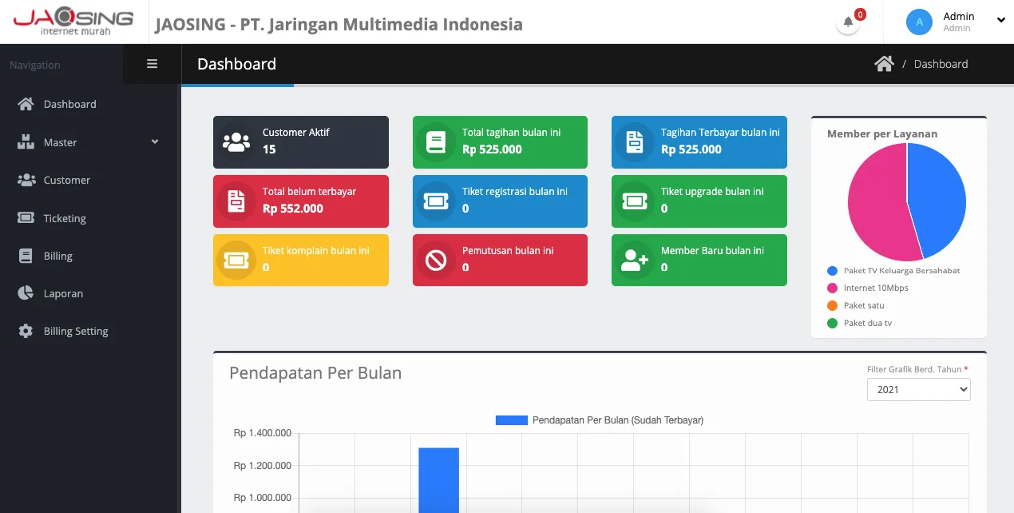Open the Customer Aktif card
This screenshot has height=513, width=1014.
(x=301, y=142)
